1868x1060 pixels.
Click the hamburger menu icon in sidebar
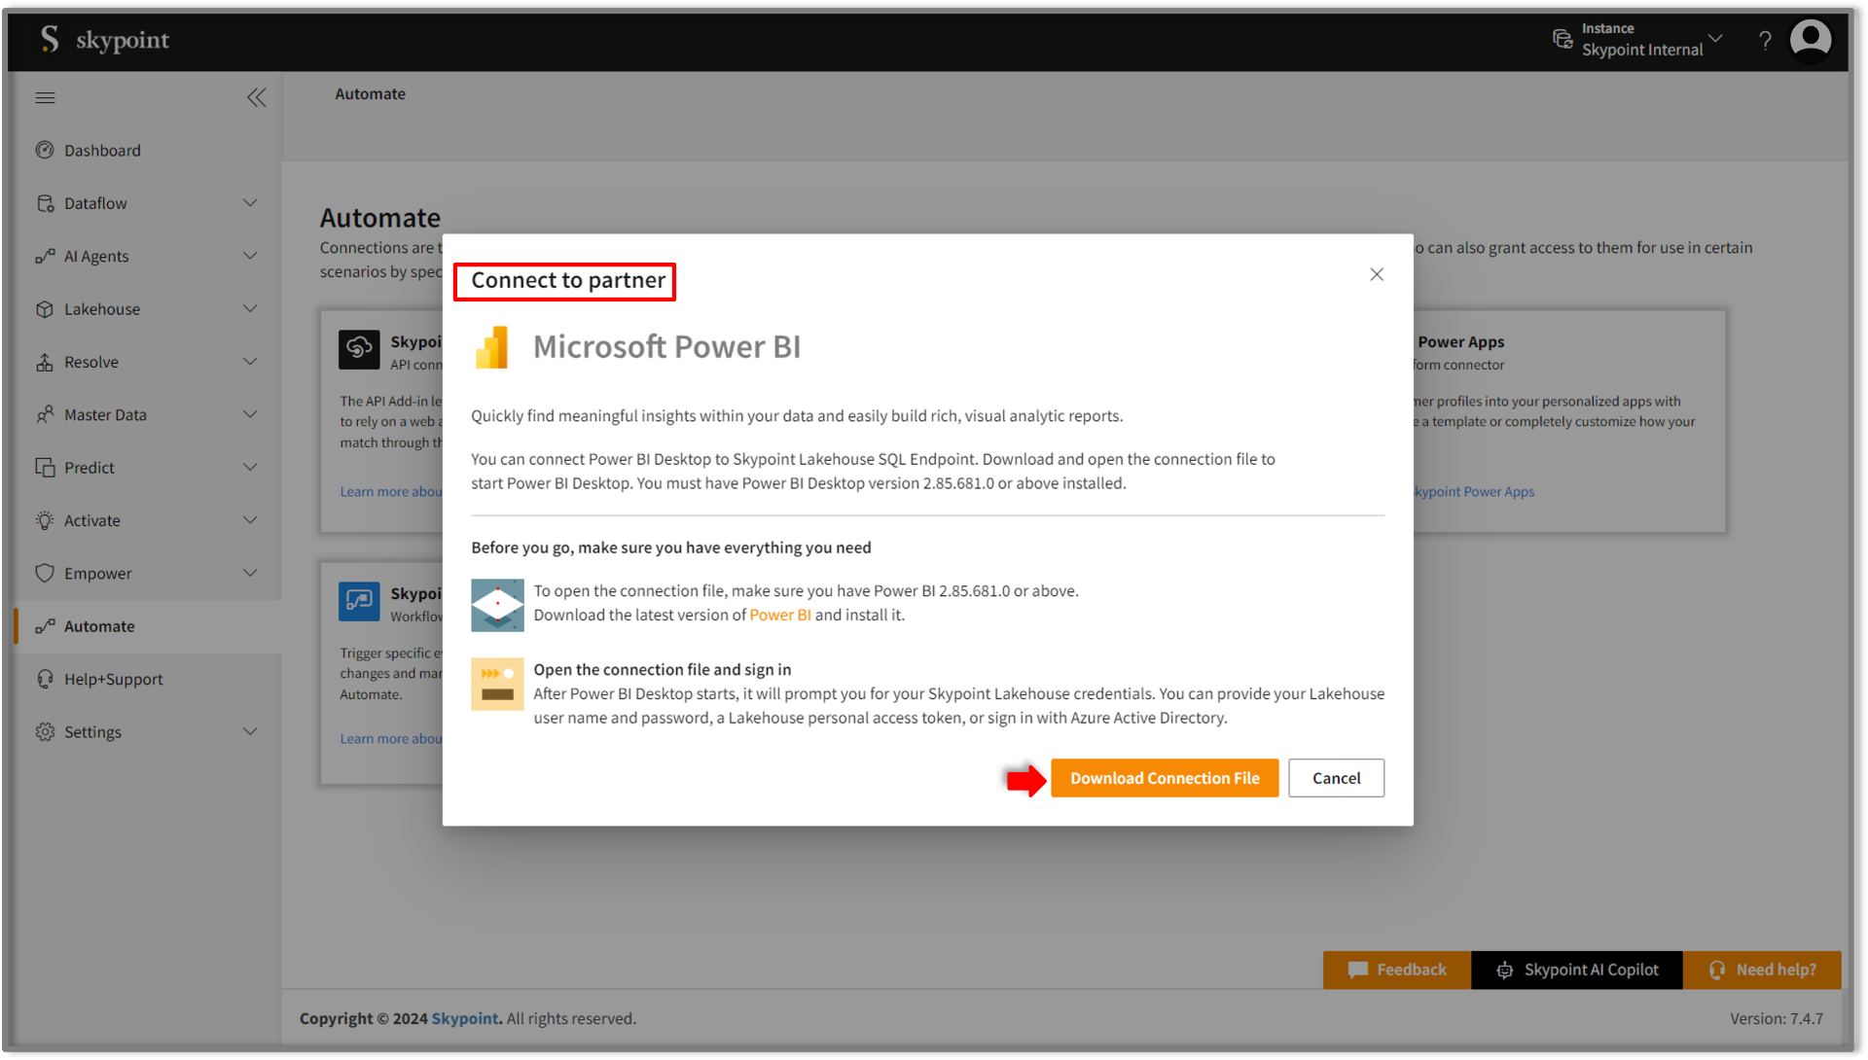point(45,97)
